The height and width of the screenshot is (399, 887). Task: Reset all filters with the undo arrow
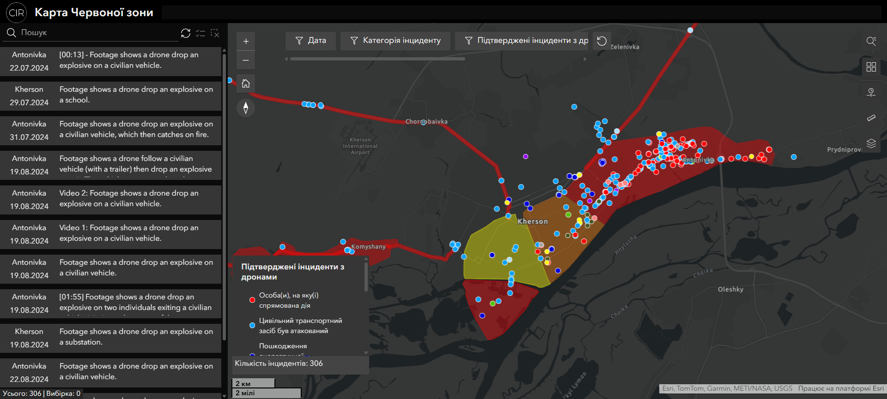click(x=601, y=41)
